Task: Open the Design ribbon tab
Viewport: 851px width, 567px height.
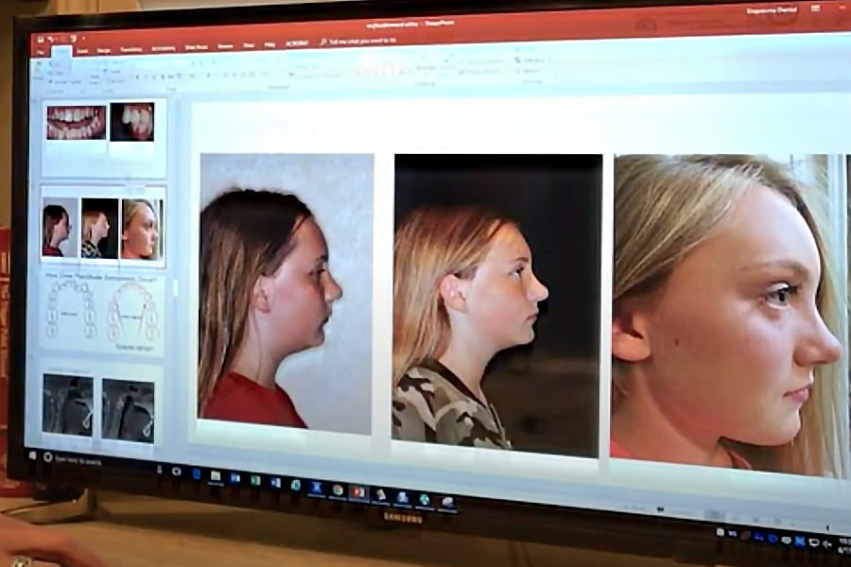Action: [104, 50]
